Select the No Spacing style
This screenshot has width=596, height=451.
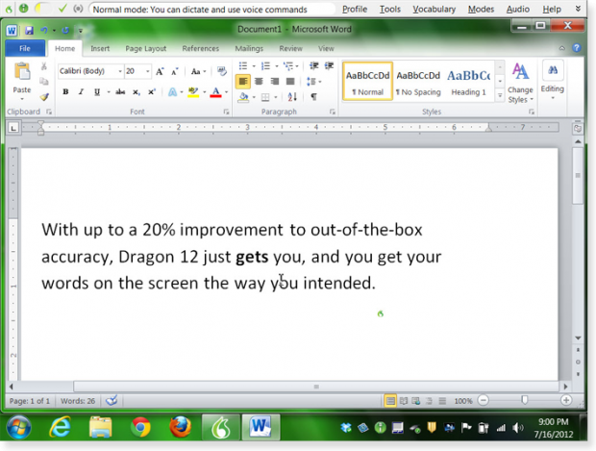click(x=418, y=82)
